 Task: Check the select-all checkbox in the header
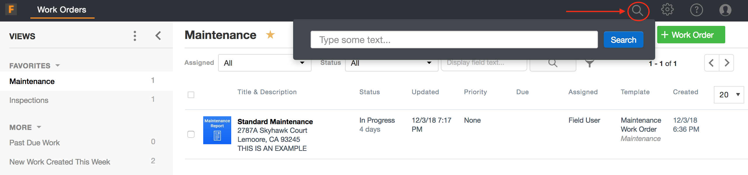[191, 94]
